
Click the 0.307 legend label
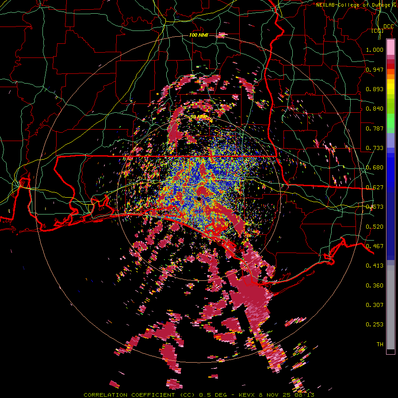tap(375, 305)
